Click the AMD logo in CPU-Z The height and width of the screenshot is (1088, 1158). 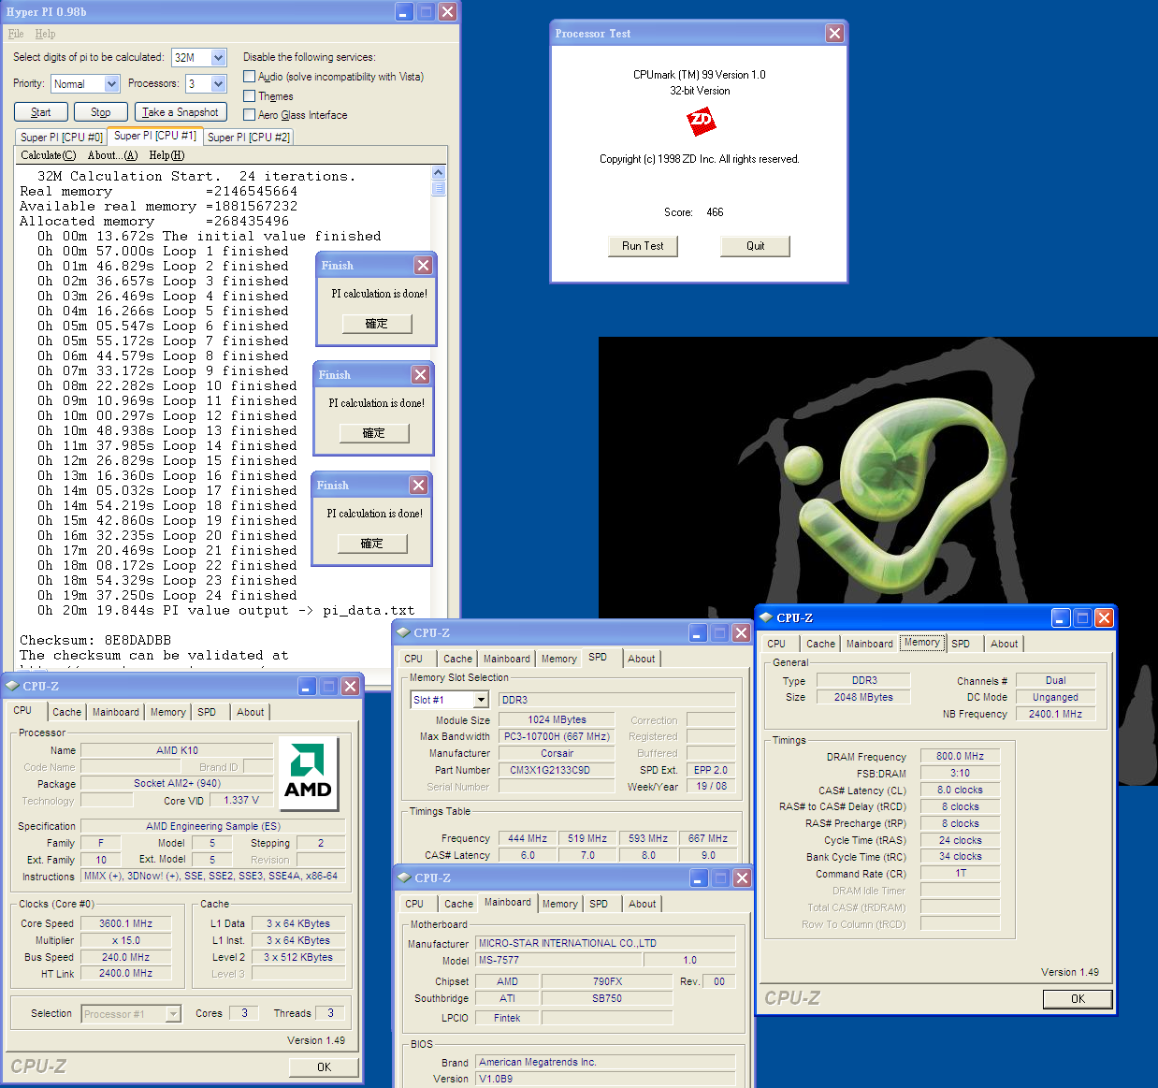tap(308, 773)
